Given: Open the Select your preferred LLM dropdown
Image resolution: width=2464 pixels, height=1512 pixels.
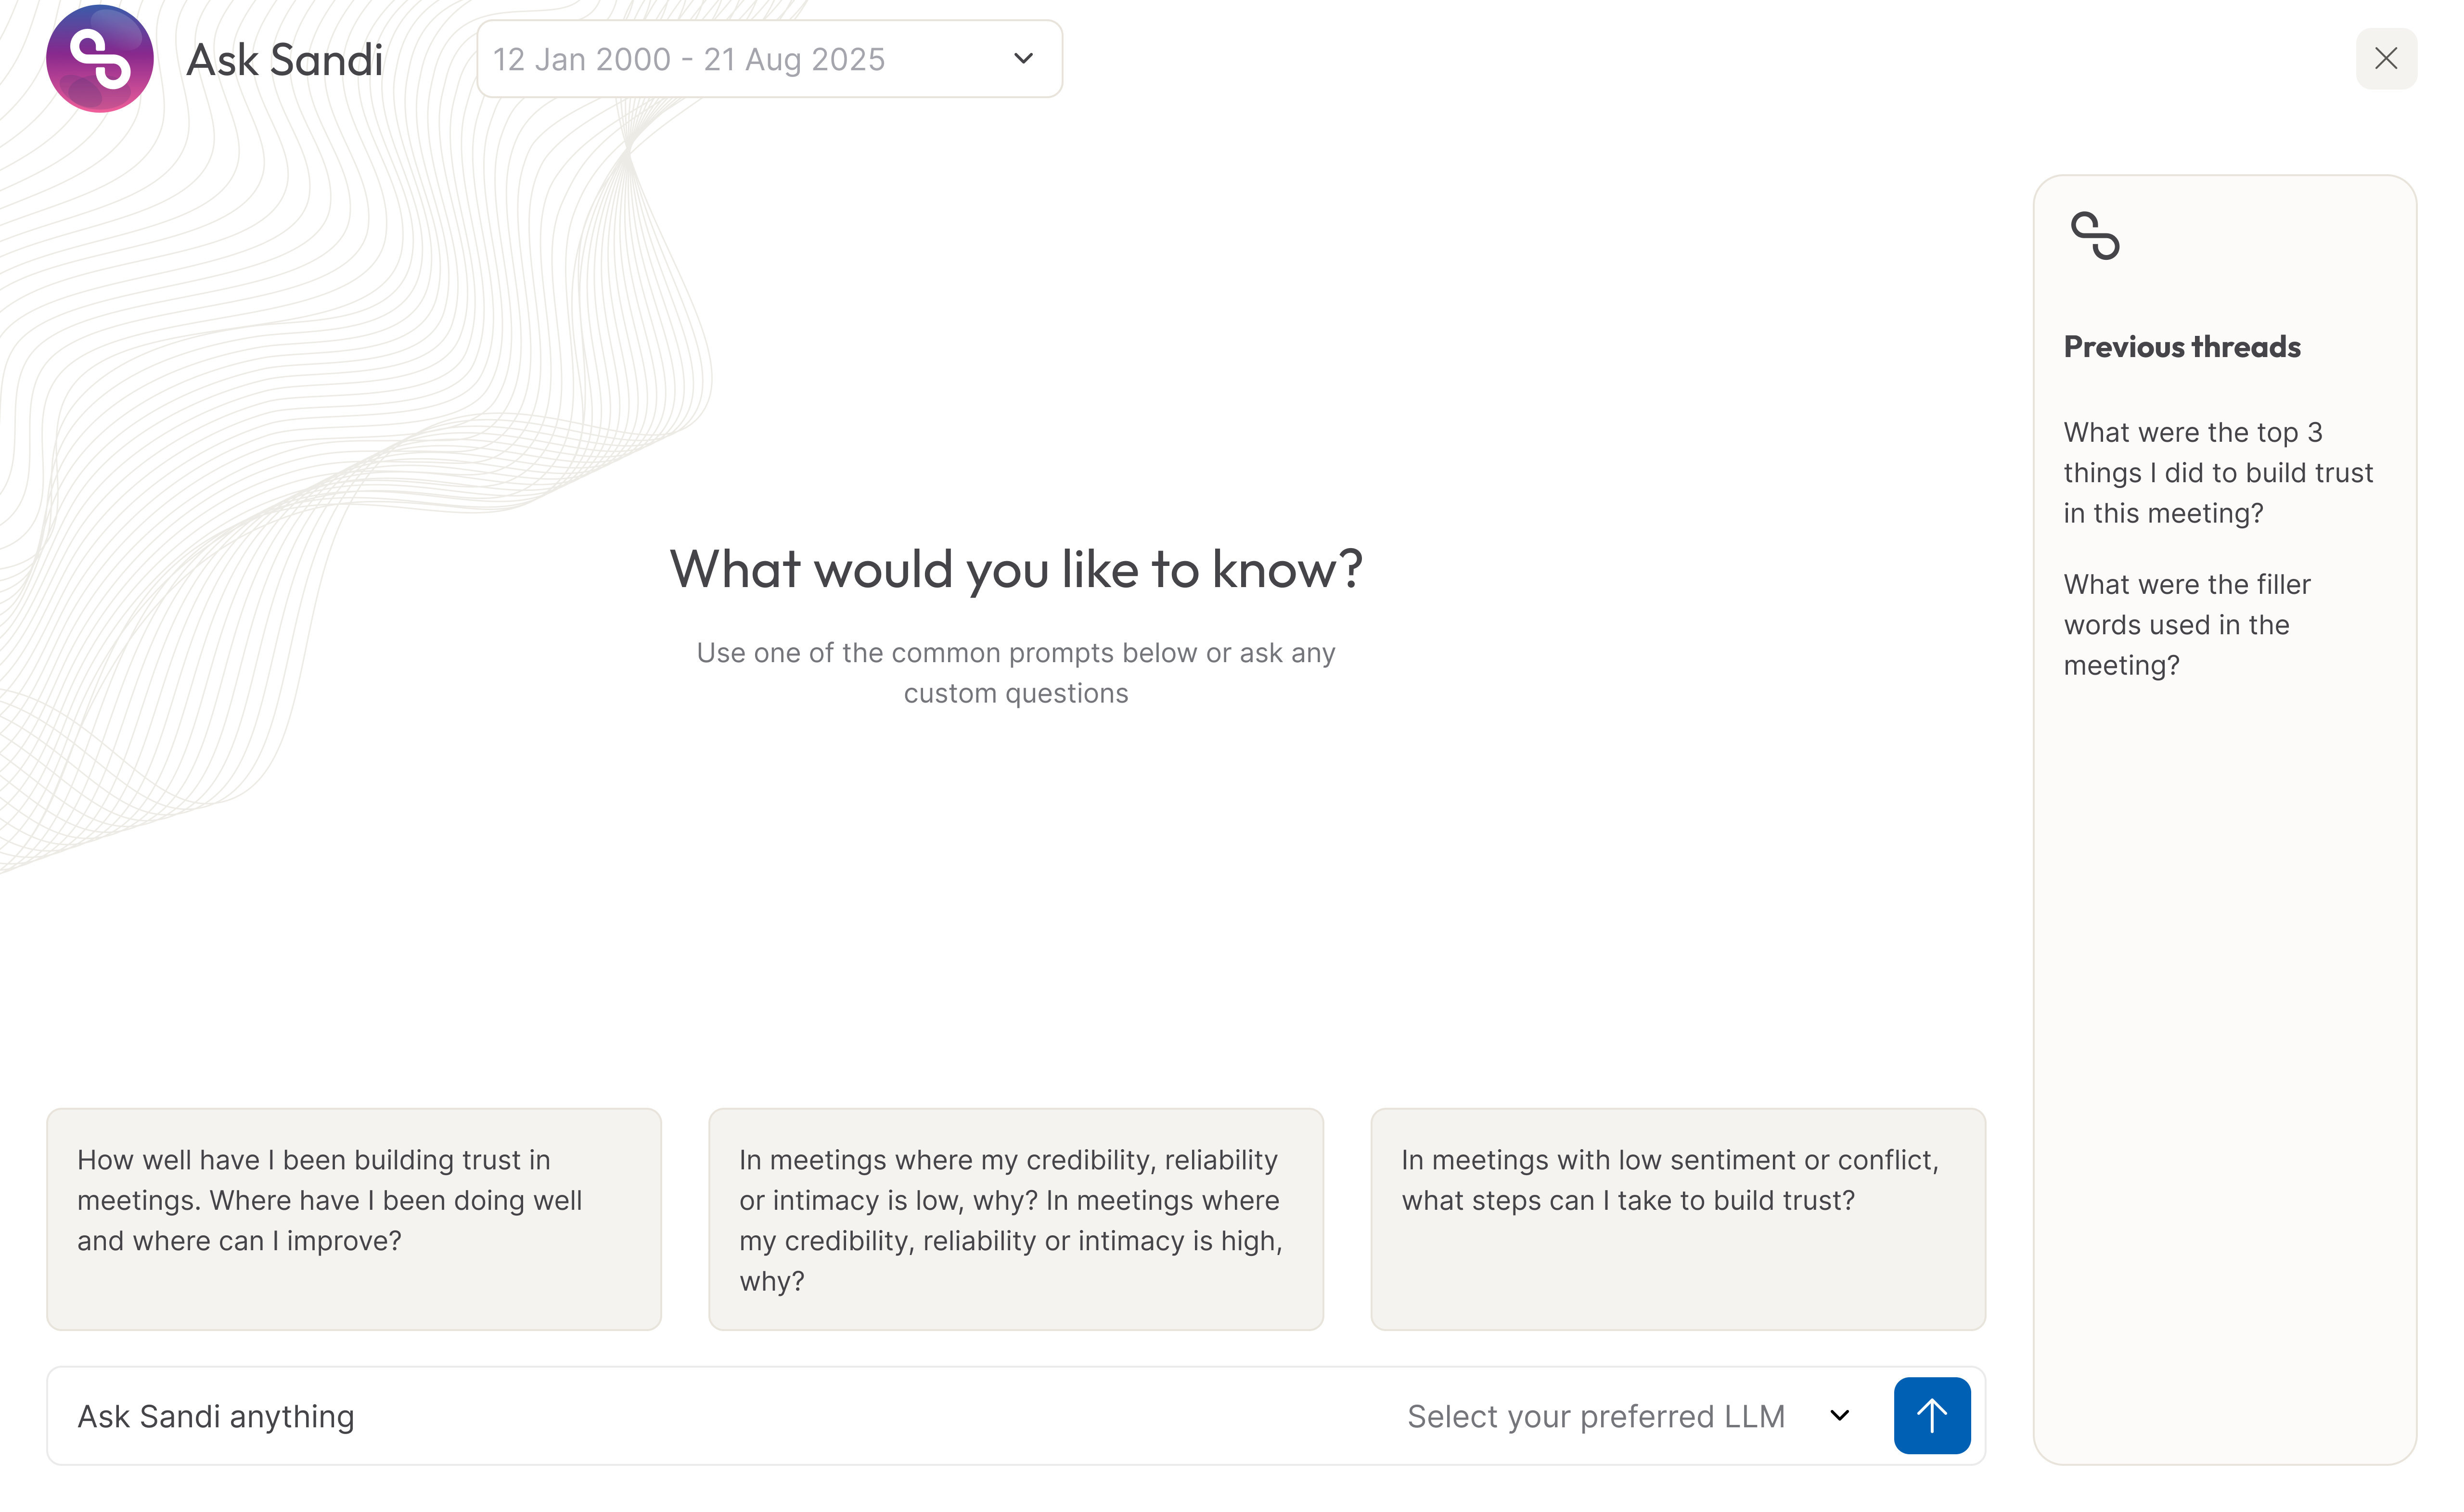Looking at the screenshot, I should pyautogui.click(x=1595, y=1416).
